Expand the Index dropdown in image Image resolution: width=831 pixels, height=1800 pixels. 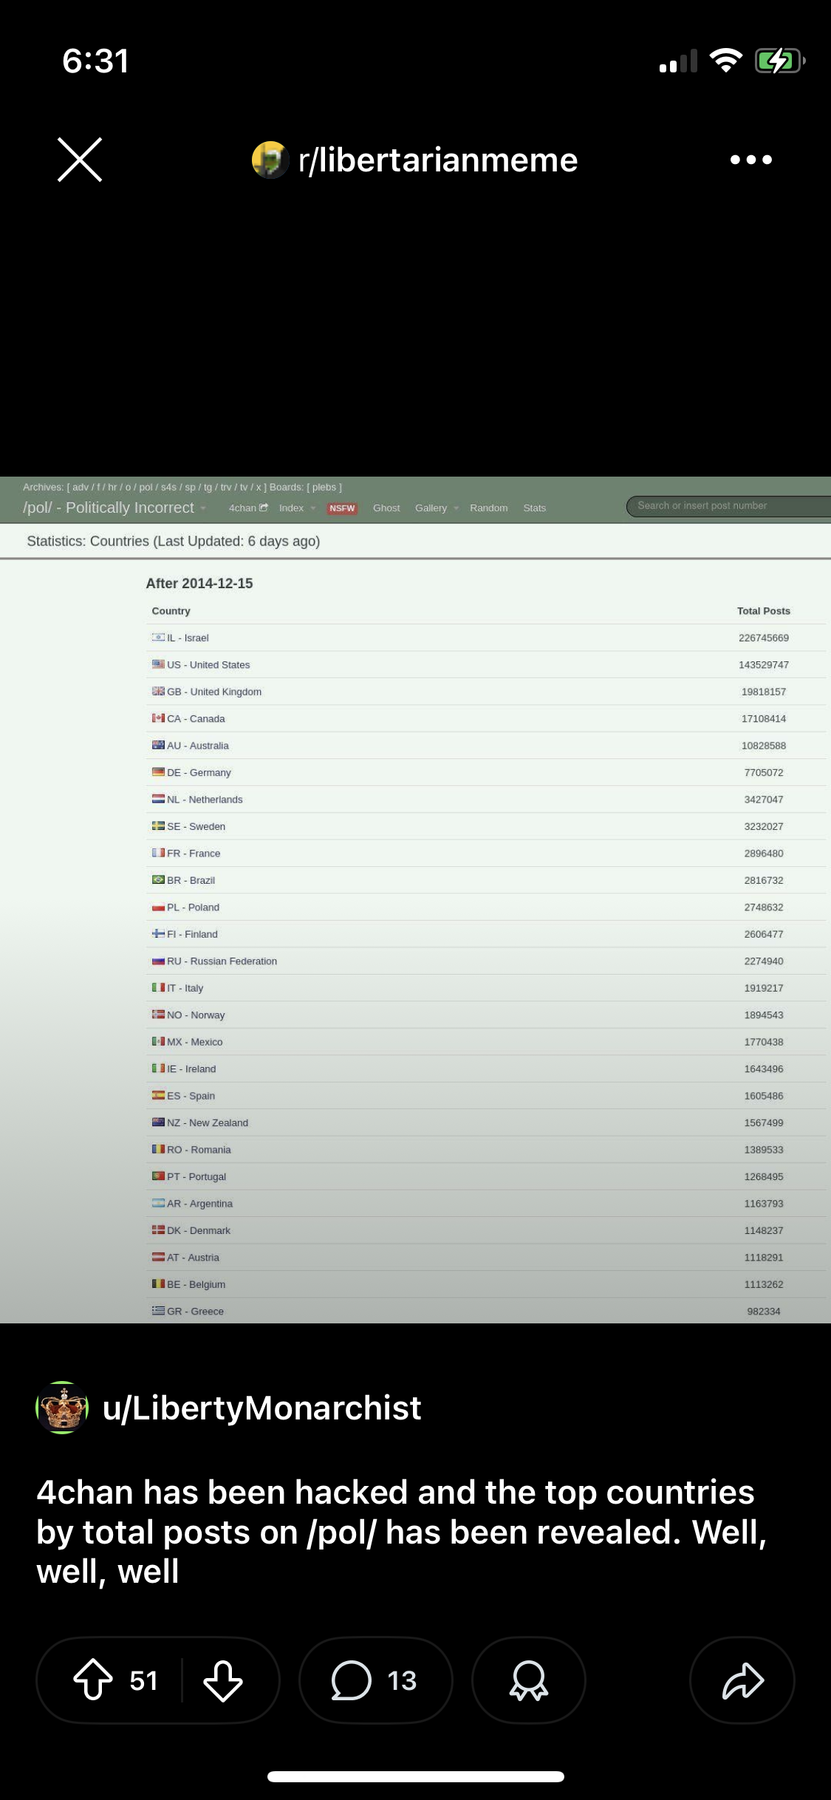(297, 508)
